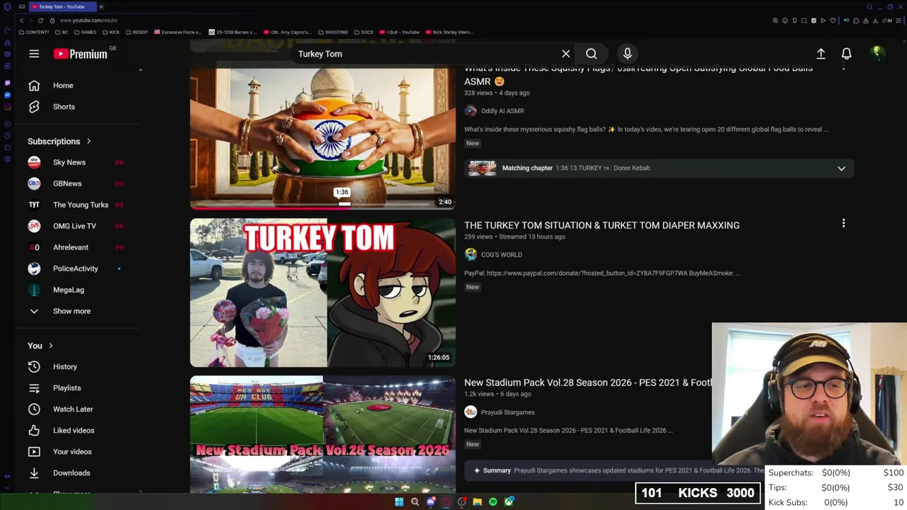Open the GAMES bookmarks folder
This screenshot has width=907, height=510.
point(85,32)
